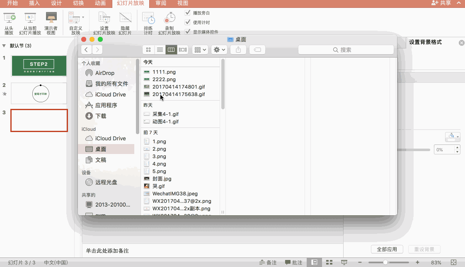Screen dimensions: 465x267
Task: Switch to 开始 ribbon tab
Action: coord(12,3)
